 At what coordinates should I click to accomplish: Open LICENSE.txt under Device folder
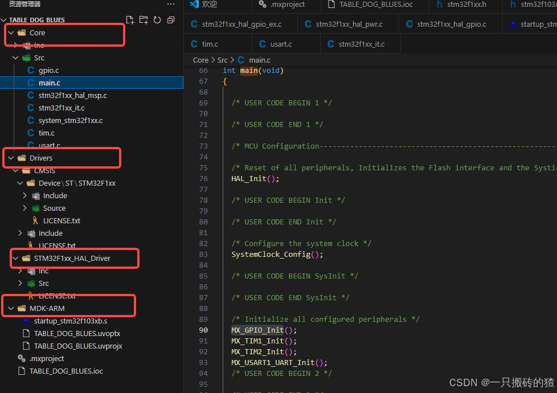pos(62,220)
